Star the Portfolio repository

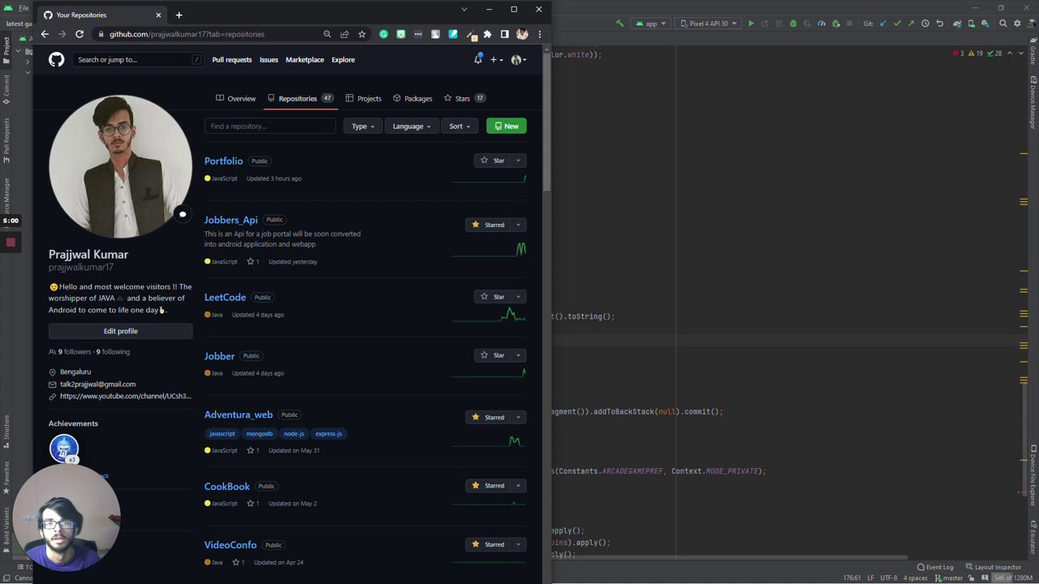493,161
